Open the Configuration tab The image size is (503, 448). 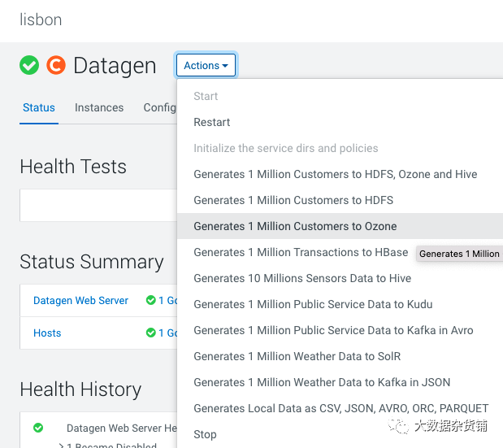160,107
